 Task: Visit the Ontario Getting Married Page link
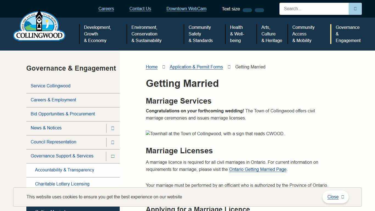pyautogui.click(x=258, y=170)
